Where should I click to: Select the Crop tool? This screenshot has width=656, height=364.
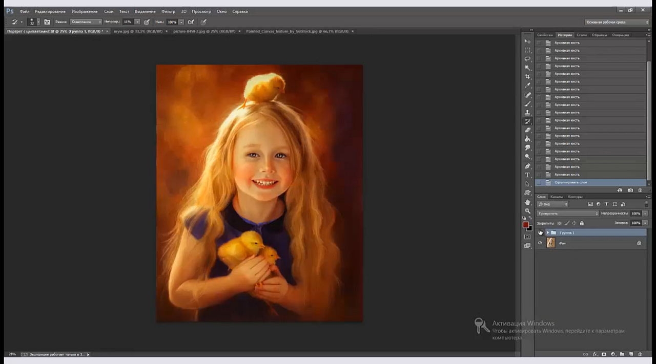coord(527,76)
